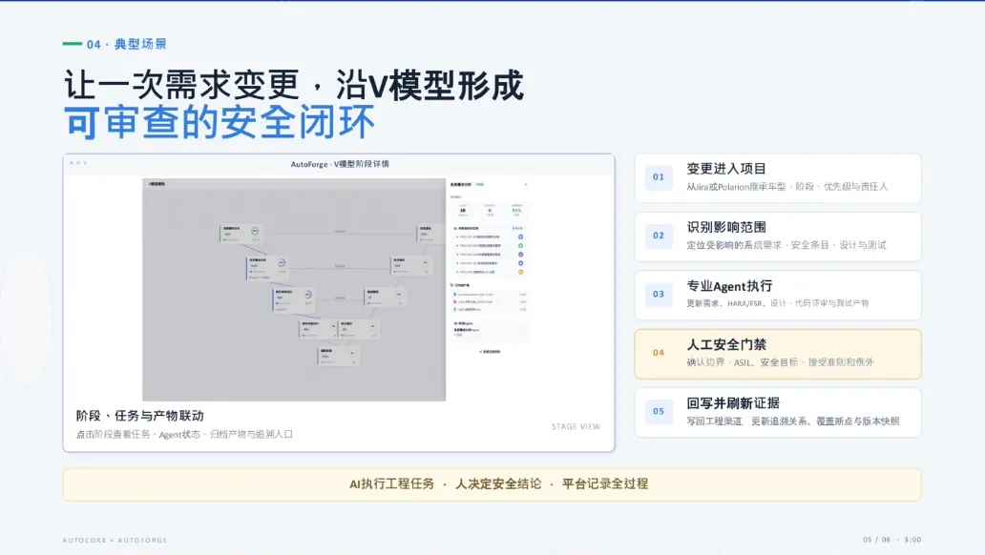Select the highlighted 人工安全门禁 step card
The image size is (985, 555).
(x=778, y=354)
